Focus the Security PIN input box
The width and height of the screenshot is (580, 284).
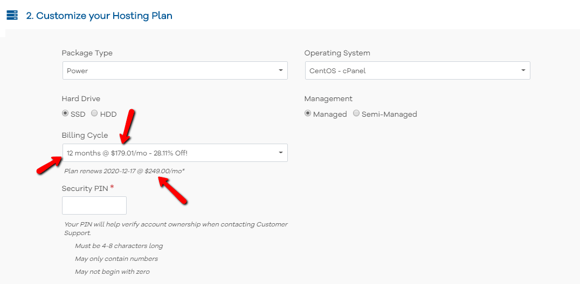pyautogui.click(x=94, y=205)
